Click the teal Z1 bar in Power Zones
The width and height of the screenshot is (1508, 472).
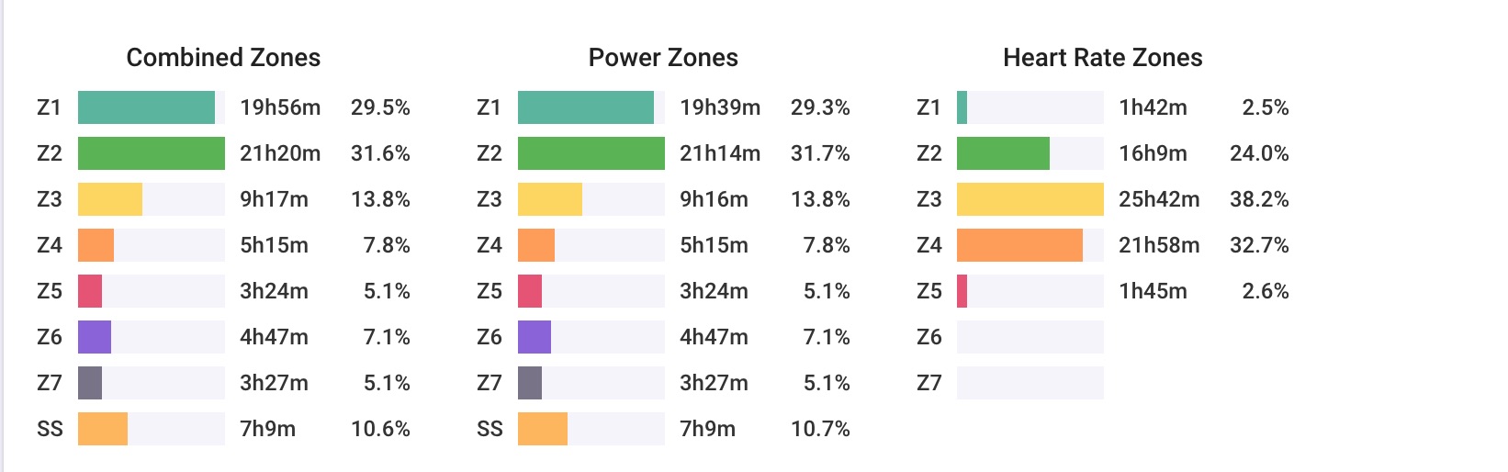586,107
